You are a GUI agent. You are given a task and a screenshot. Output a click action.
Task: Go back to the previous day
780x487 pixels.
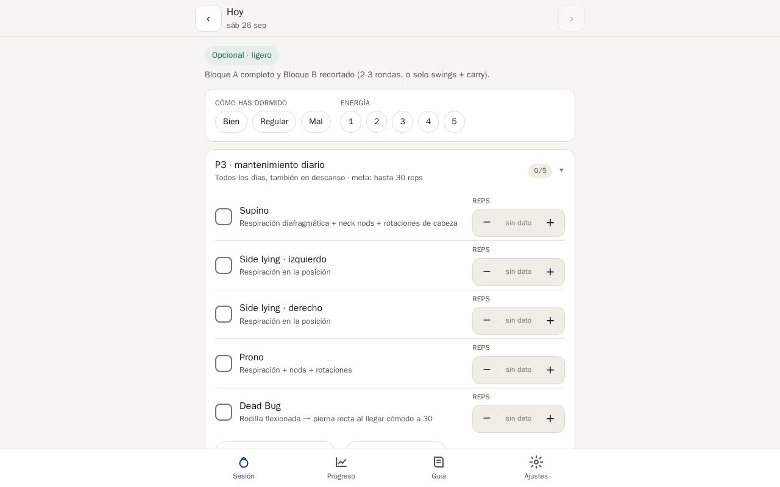click(x=208, y=18)
